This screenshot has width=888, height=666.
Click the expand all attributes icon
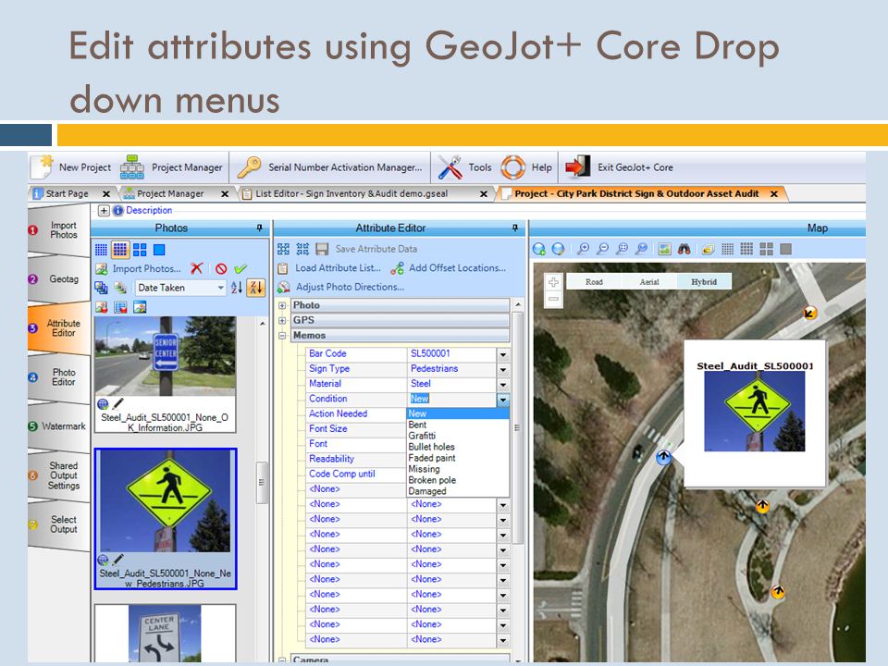tap(283, 249)
